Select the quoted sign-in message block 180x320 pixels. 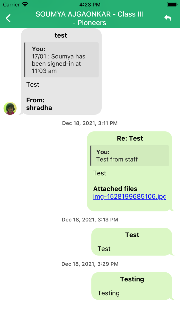click(61, 60)
